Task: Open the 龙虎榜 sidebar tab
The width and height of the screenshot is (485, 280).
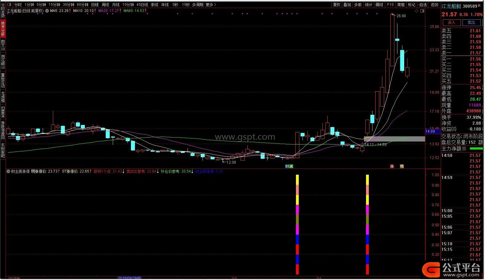Action: pyautogui.click(x=3, y=96)
